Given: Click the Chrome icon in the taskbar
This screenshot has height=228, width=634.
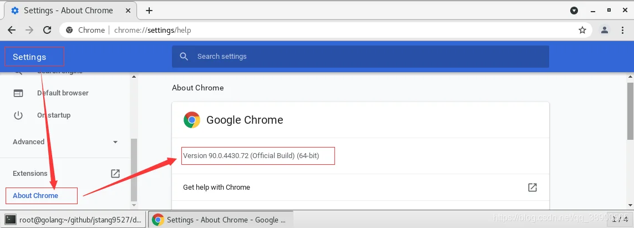Looking at the screenshot, I should (158, 220).
